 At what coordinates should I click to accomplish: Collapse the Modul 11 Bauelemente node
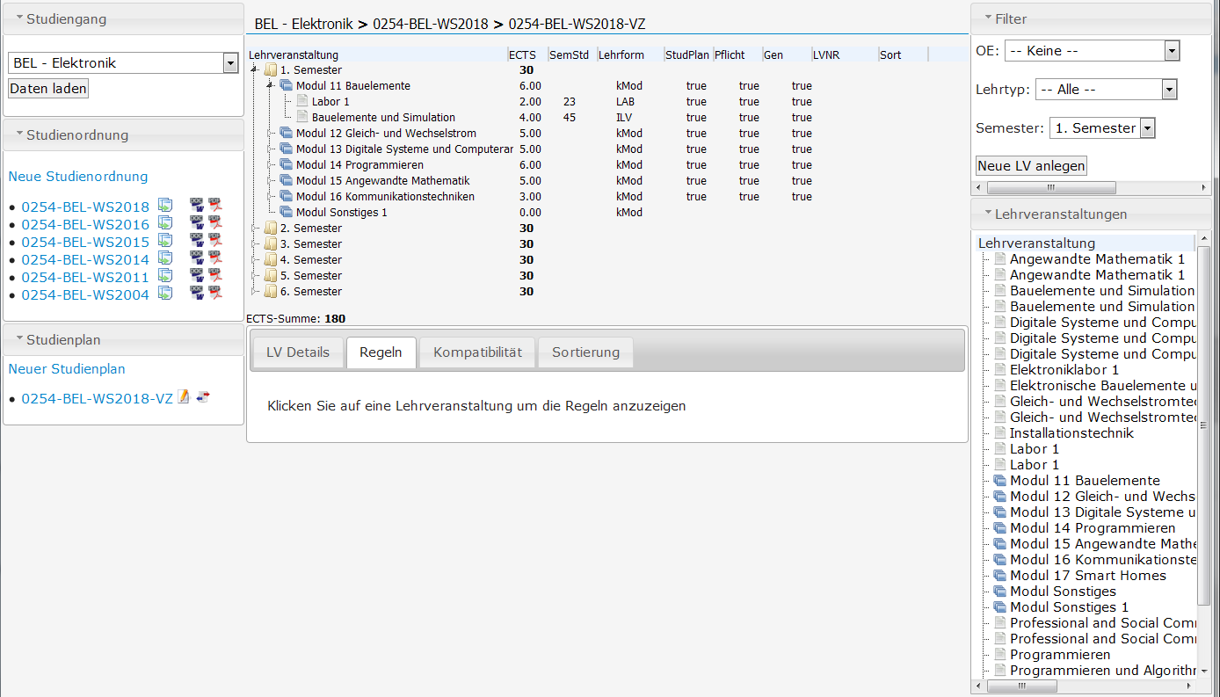point(271,86)
